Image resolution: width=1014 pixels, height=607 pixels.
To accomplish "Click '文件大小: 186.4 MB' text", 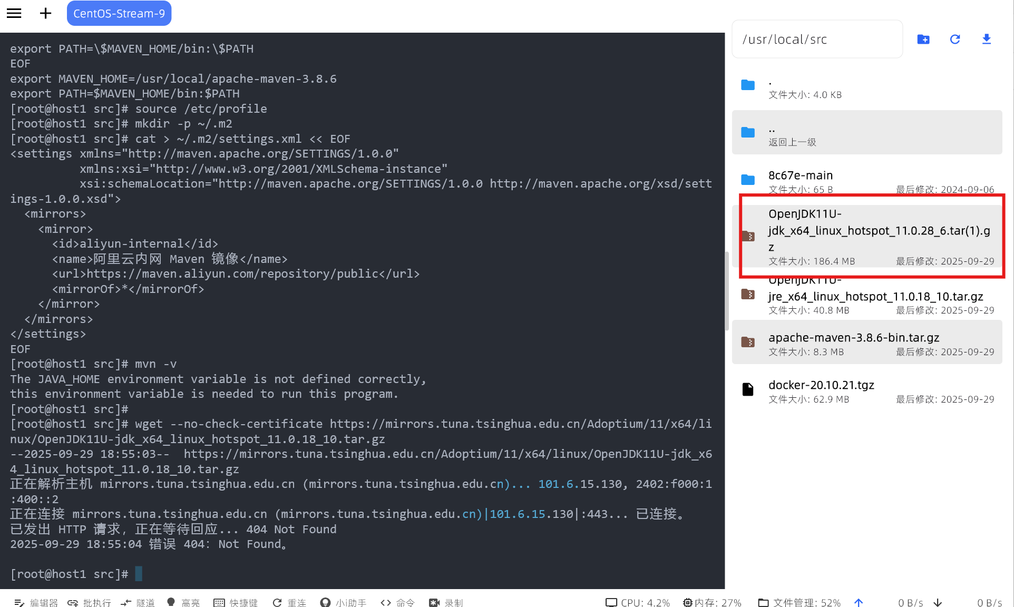I will click(812, 261).
